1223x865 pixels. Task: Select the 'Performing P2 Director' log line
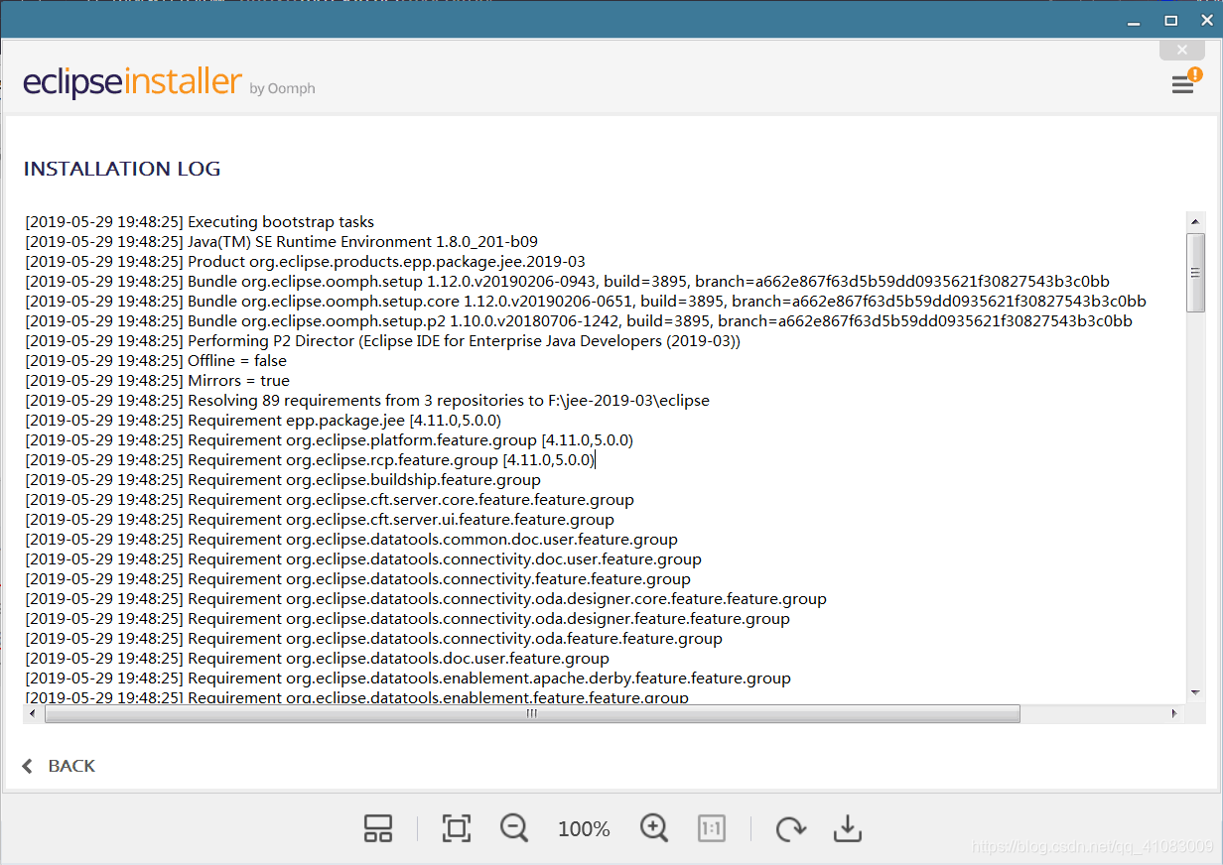tap(383, 341)
